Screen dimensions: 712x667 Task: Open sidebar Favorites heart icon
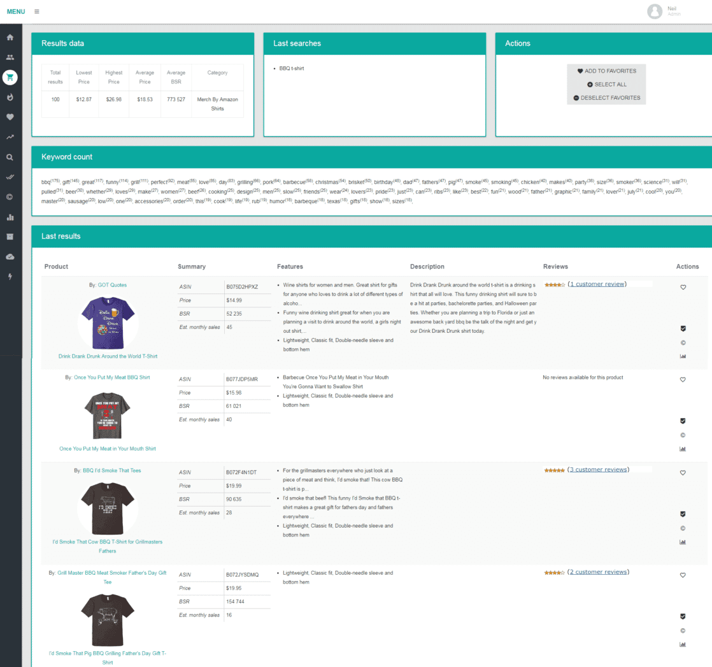pyautogui.click(x=10, y=117)
